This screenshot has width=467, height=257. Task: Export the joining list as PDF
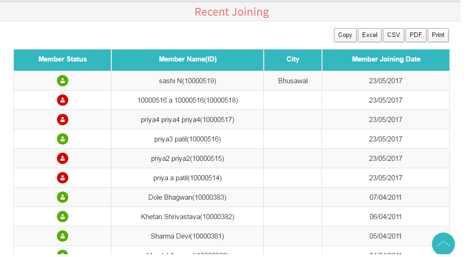[x=416, y=35]
